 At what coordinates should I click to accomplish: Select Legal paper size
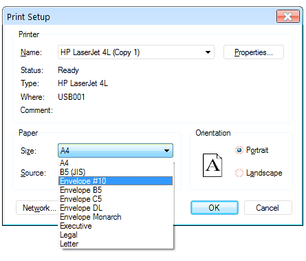(116, 235)
